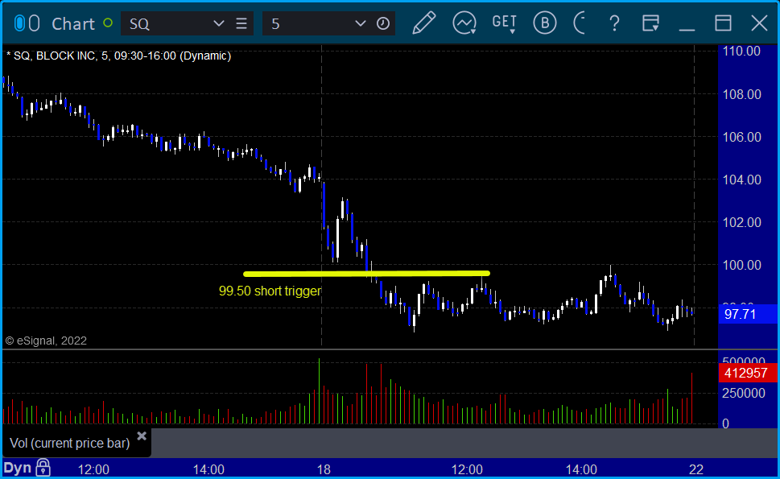Select the pencil drawing tools icon
The height and width of the screenshot is (479, 780).
point(424,23)
